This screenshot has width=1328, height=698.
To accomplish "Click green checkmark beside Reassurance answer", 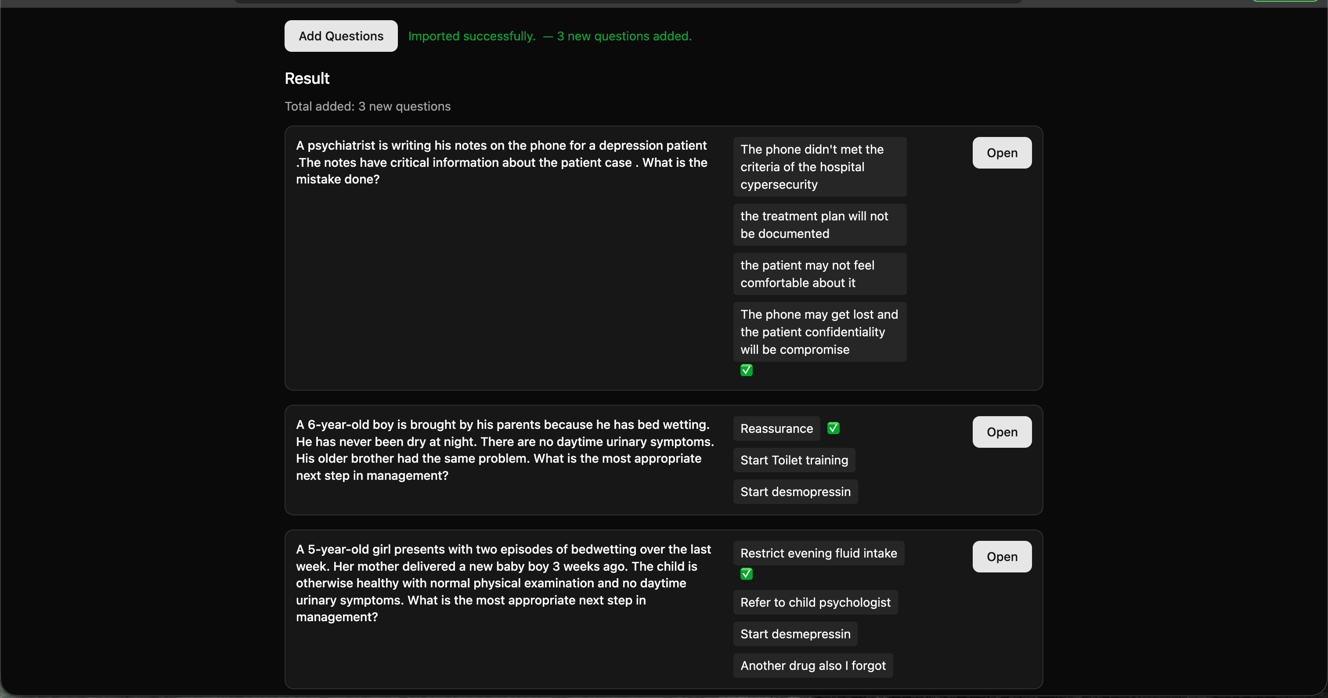I will point(833,428).
